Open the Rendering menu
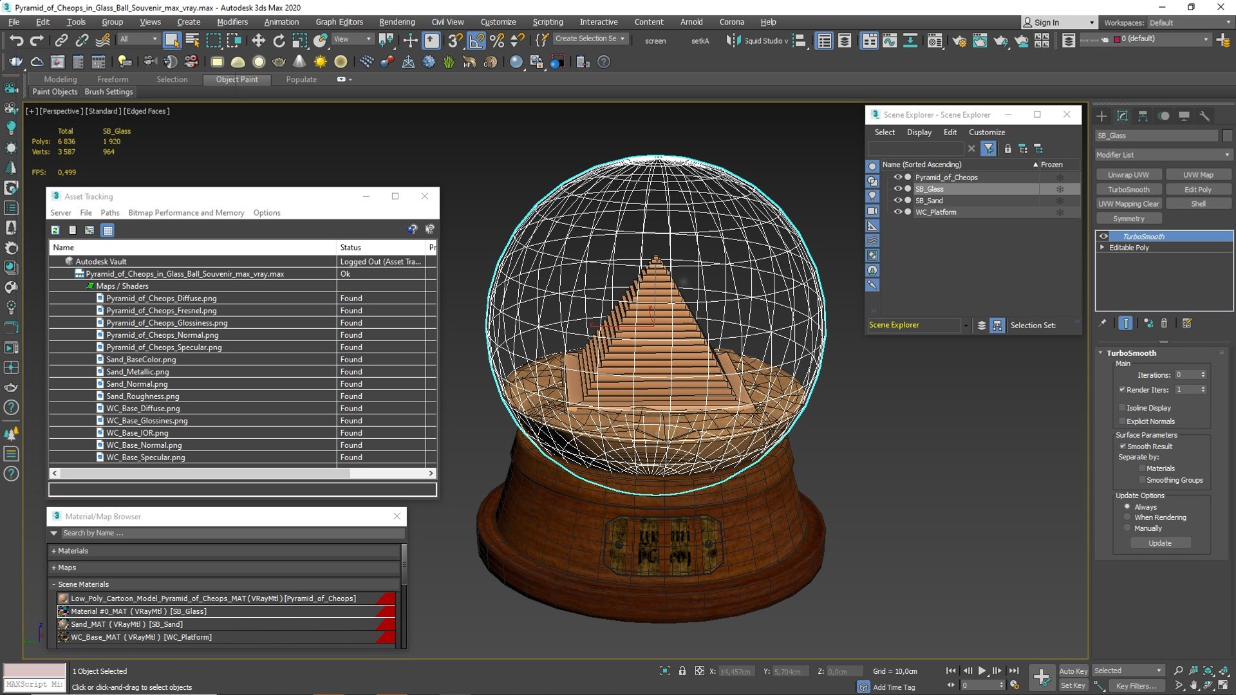 [x=397, y=22]
